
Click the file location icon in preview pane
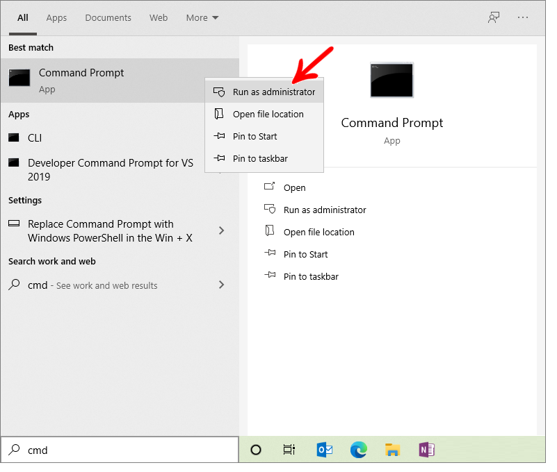270,231
